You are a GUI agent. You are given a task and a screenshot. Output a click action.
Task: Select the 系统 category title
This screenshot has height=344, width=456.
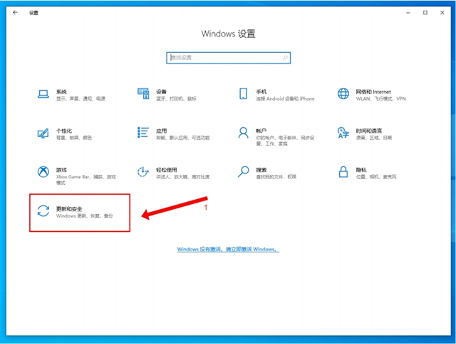click(61, 92)
